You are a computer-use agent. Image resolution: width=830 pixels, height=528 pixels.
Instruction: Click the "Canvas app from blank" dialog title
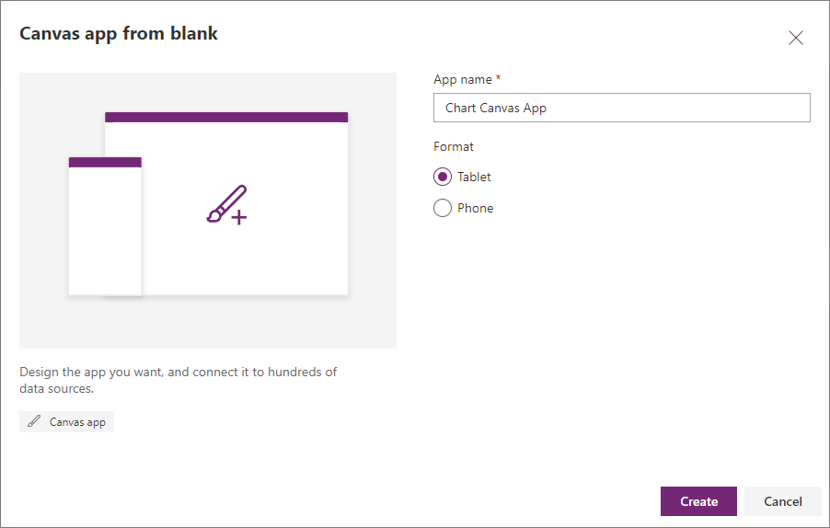[119, 34]
